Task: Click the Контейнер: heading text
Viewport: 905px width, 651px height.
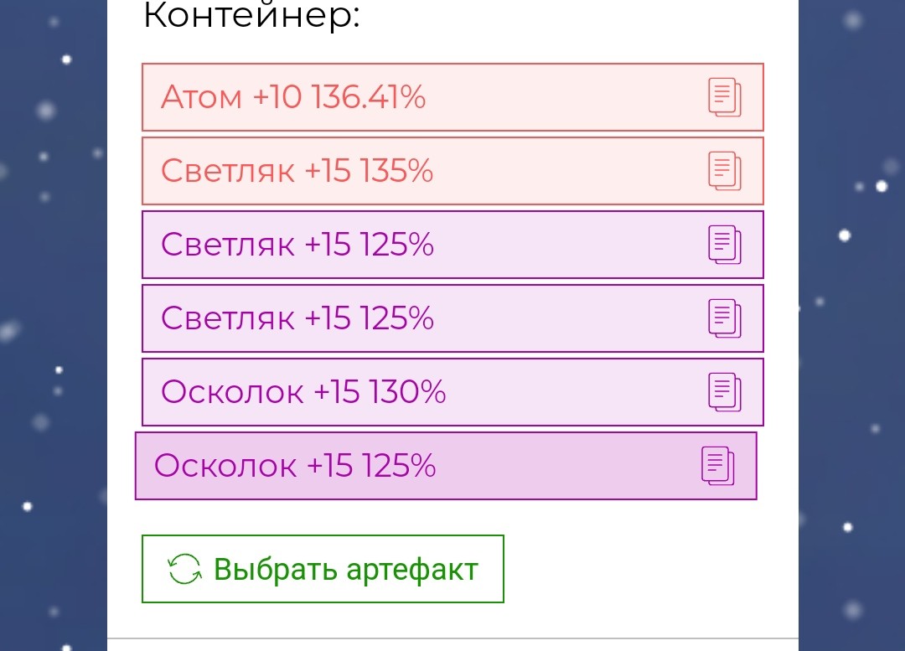Action: tap(251, 15)
